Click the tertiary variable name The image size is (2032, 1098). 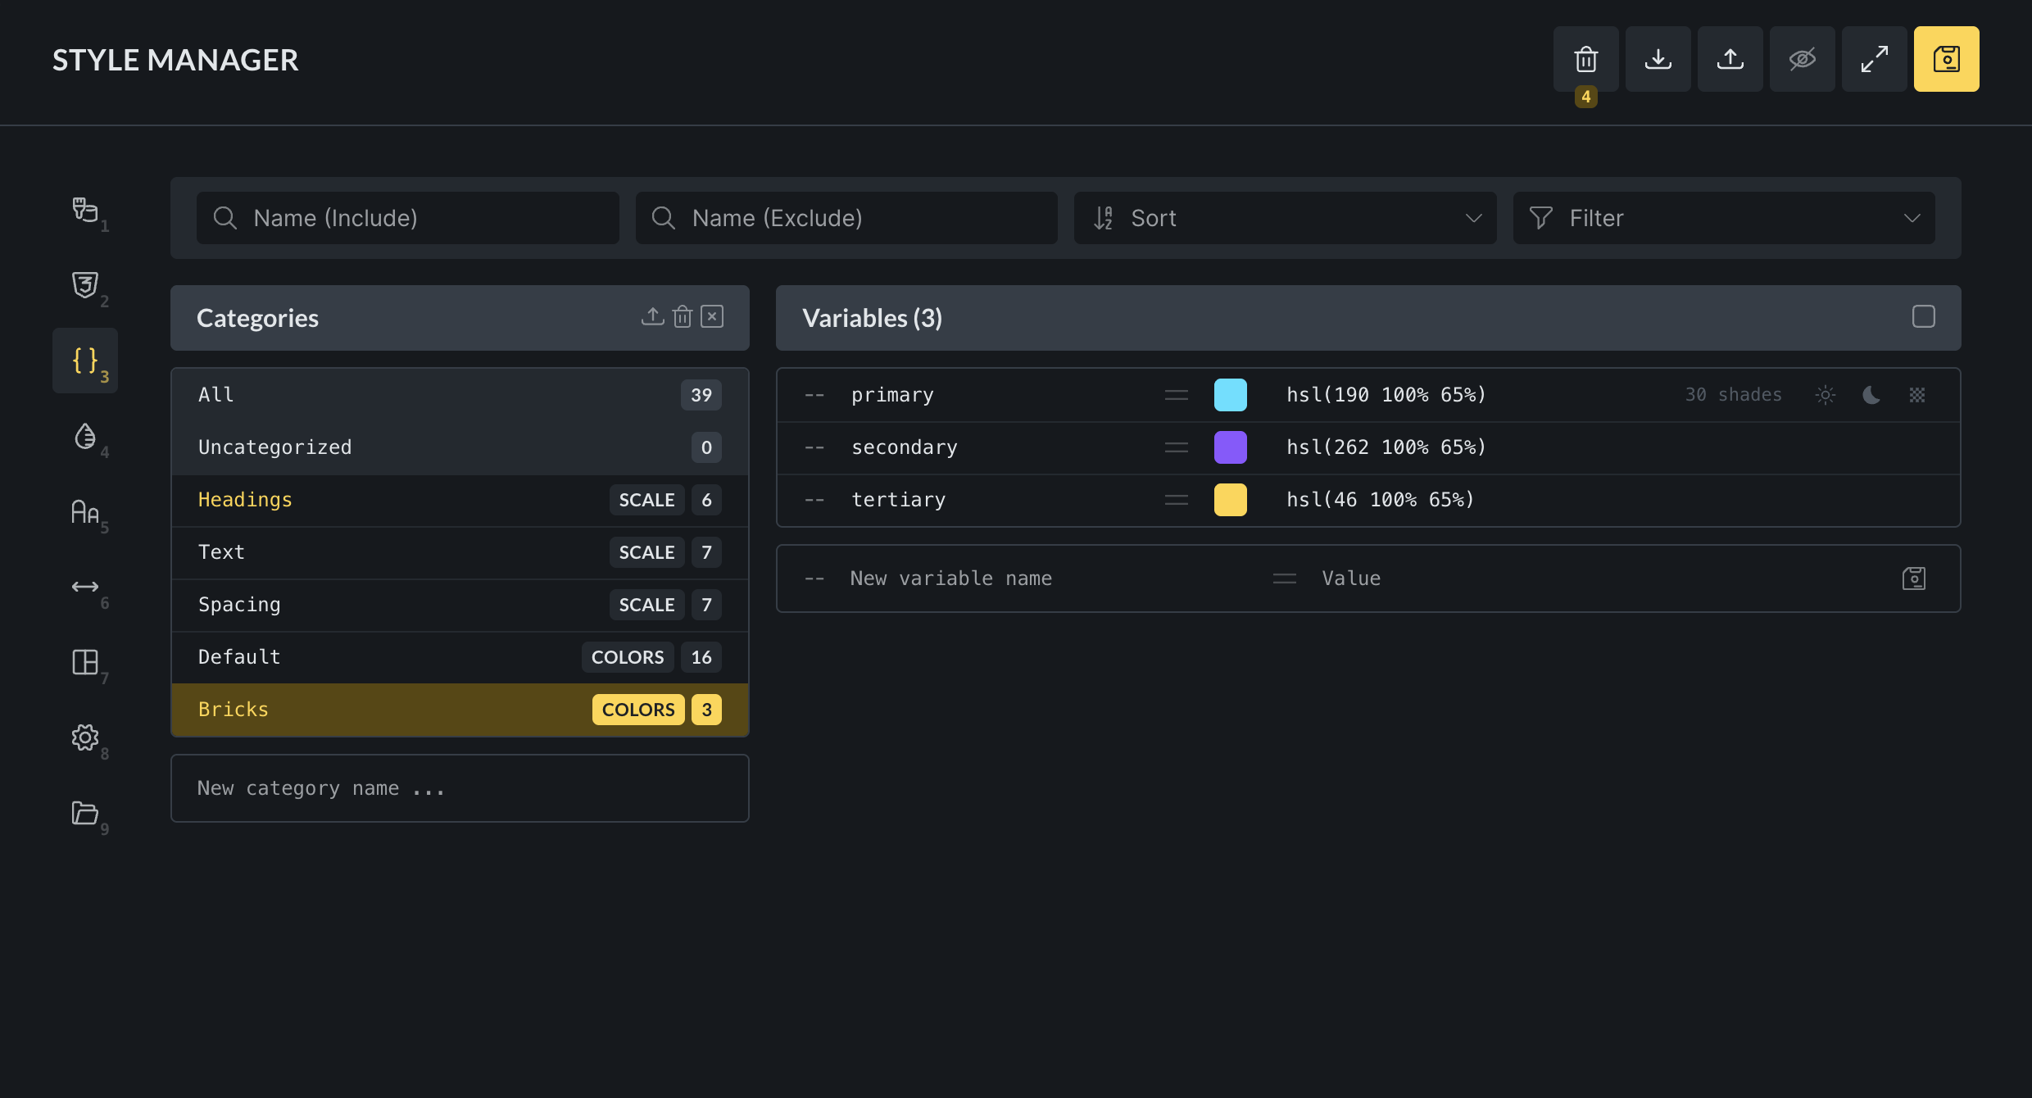coord(899,500)
